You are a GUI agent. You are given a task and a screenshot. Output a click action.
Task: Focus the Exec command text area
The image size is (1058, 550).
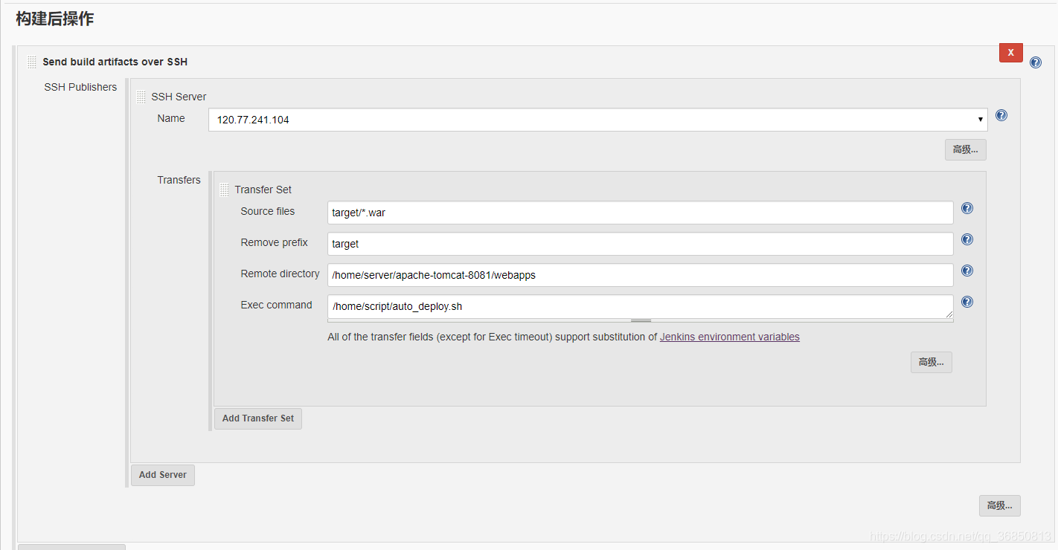click(641, 306)
